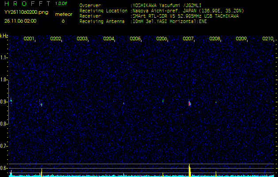Select the 0209 time label
Viewport: 278px width, 177px height.
tap(241, 39)
